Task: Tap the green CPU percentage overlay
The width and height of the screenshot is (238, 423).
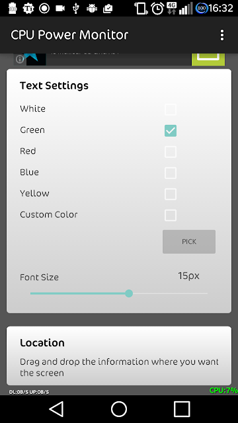Action: pos(223,390)
